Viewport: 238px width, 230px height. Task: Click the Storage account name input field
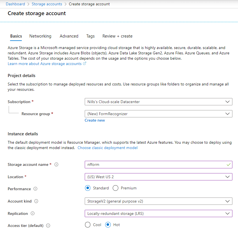pos(159,165)
